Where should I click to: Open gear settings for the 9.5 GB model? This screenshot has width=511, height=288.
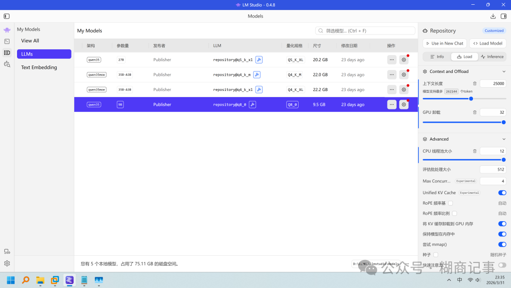(x=404, y=104)
